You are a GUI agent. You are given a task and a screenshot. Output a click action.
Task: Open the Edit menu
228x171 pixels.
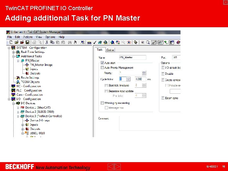click(17, 37)
